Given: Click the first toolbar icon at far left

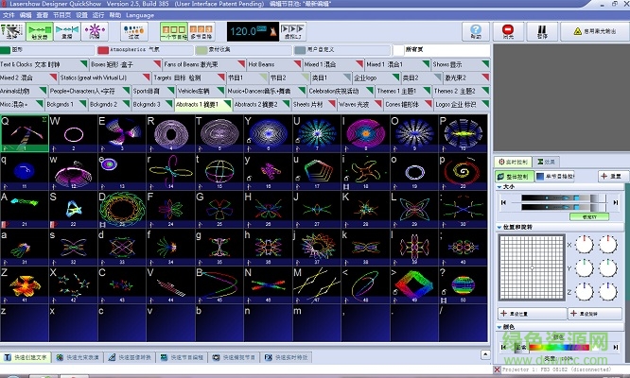Looking at the screenshot, I should point(12,32).
